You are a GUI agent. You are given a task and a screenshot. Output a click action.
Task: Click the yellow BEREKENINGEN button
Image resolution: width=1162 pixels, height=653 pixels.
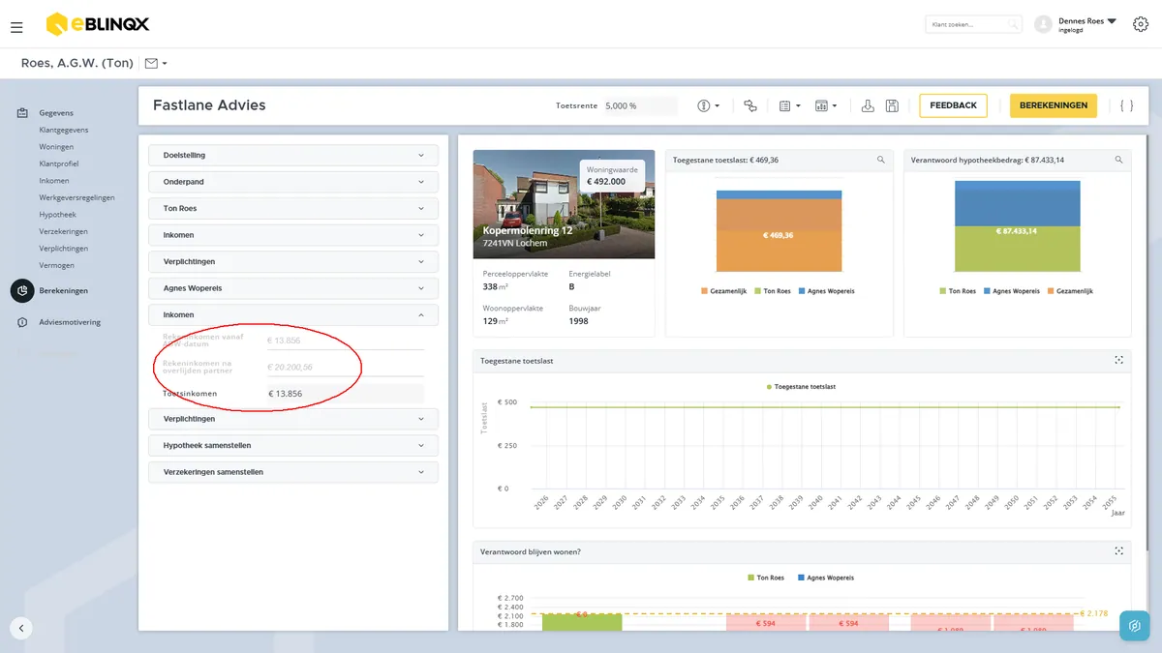[1054, 105]
